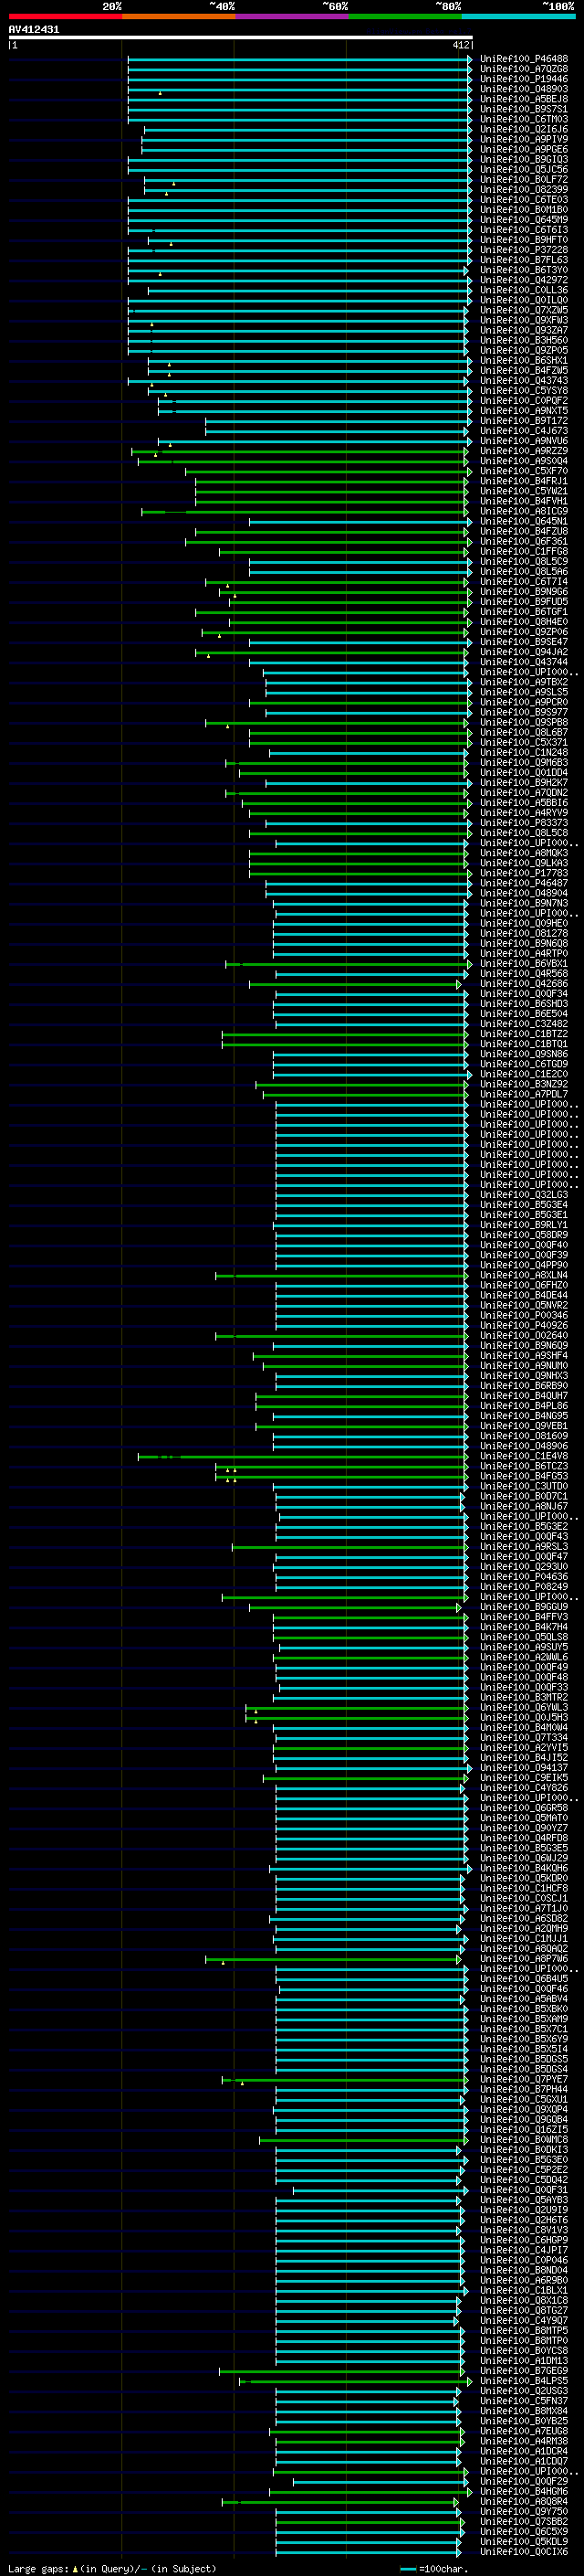Click the AV412431 query sequence name
584x2576 pixels.
[34, 30]
